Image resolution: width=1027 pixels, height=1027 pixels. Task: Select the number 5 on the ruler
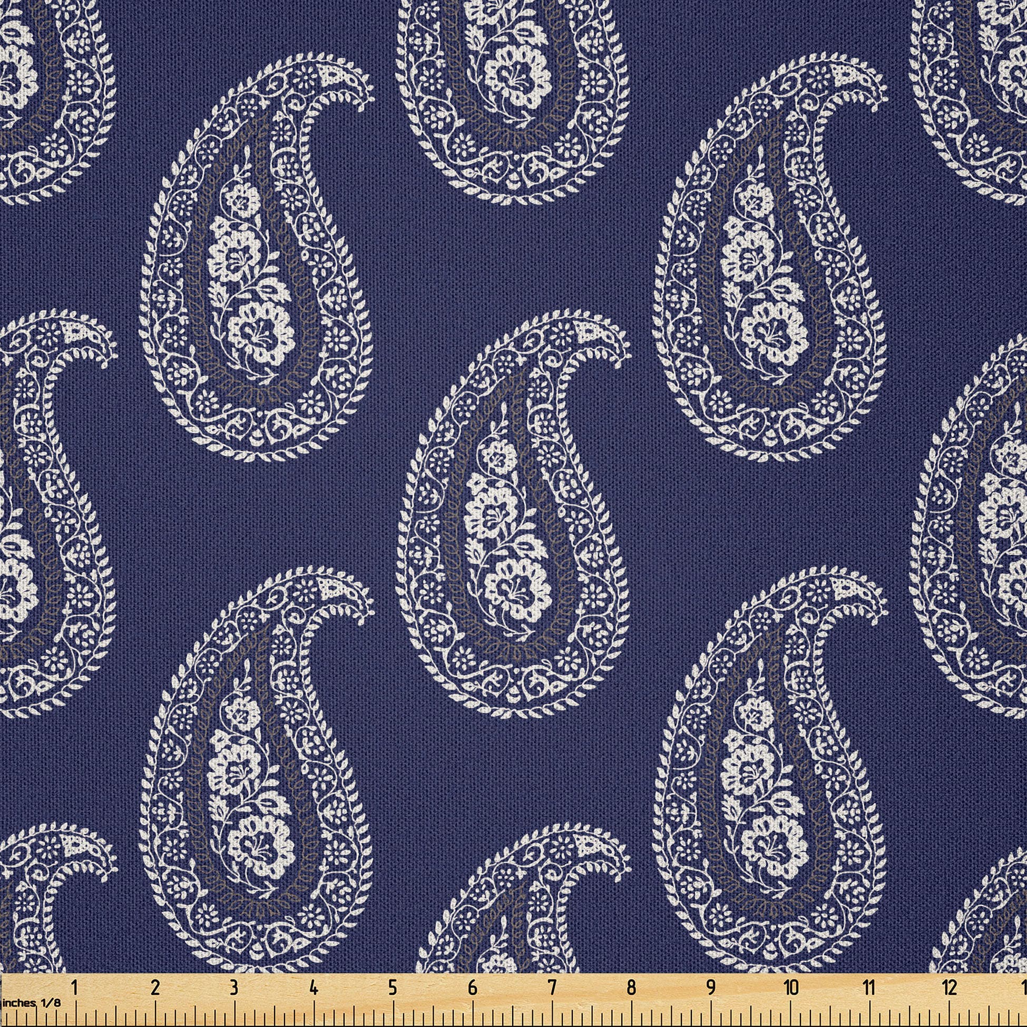pos(392,987)
